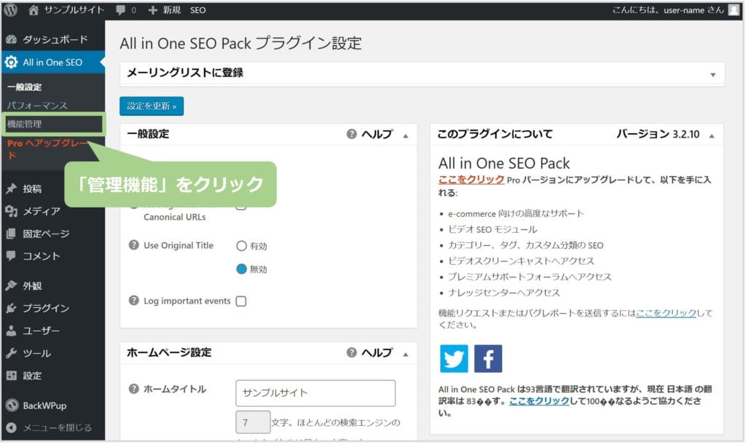Click the ツール wrench icon
The image size is (746, 444).
coord(12,353)
